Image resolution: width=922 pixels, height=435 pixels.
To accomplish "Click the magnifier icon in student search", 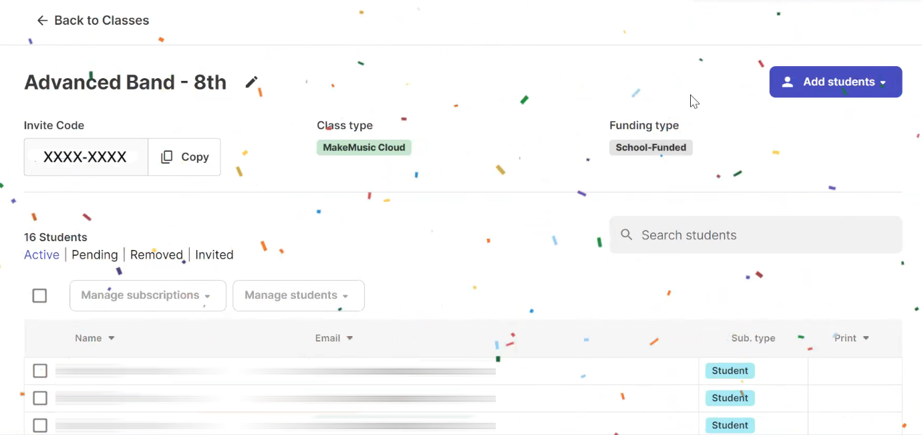I will point(627,235).
